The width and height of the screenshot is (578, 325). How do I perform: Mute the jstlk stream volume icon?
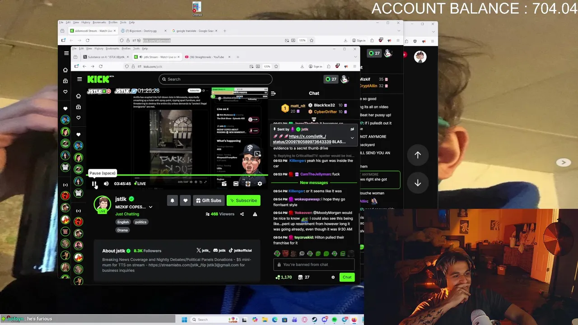point(106,184)
